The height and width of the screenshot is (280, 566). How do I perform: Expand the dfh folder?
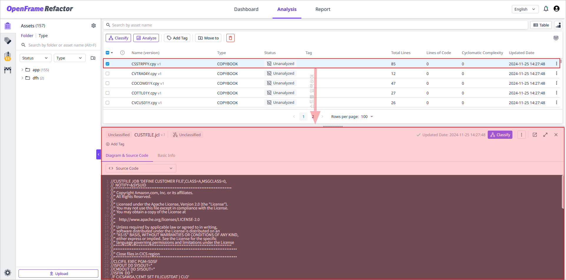[22, 78]
